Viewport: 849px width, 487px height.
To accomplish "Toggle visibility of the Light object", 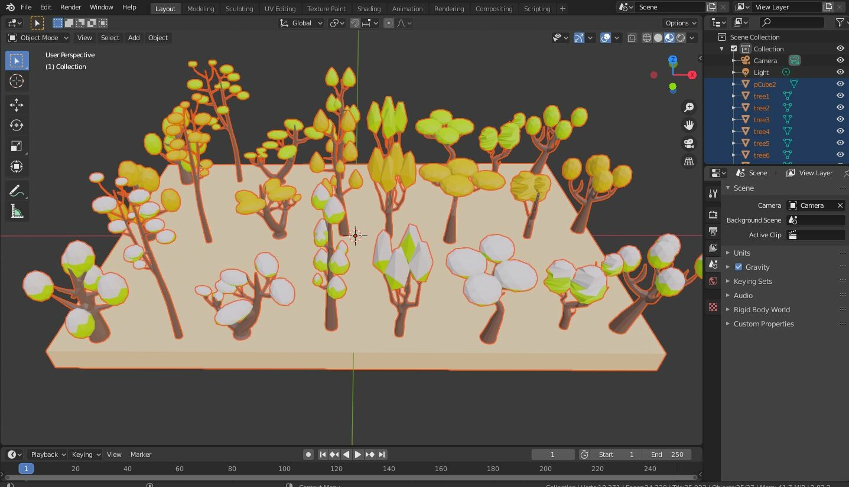I will click(x=840, y=72).
